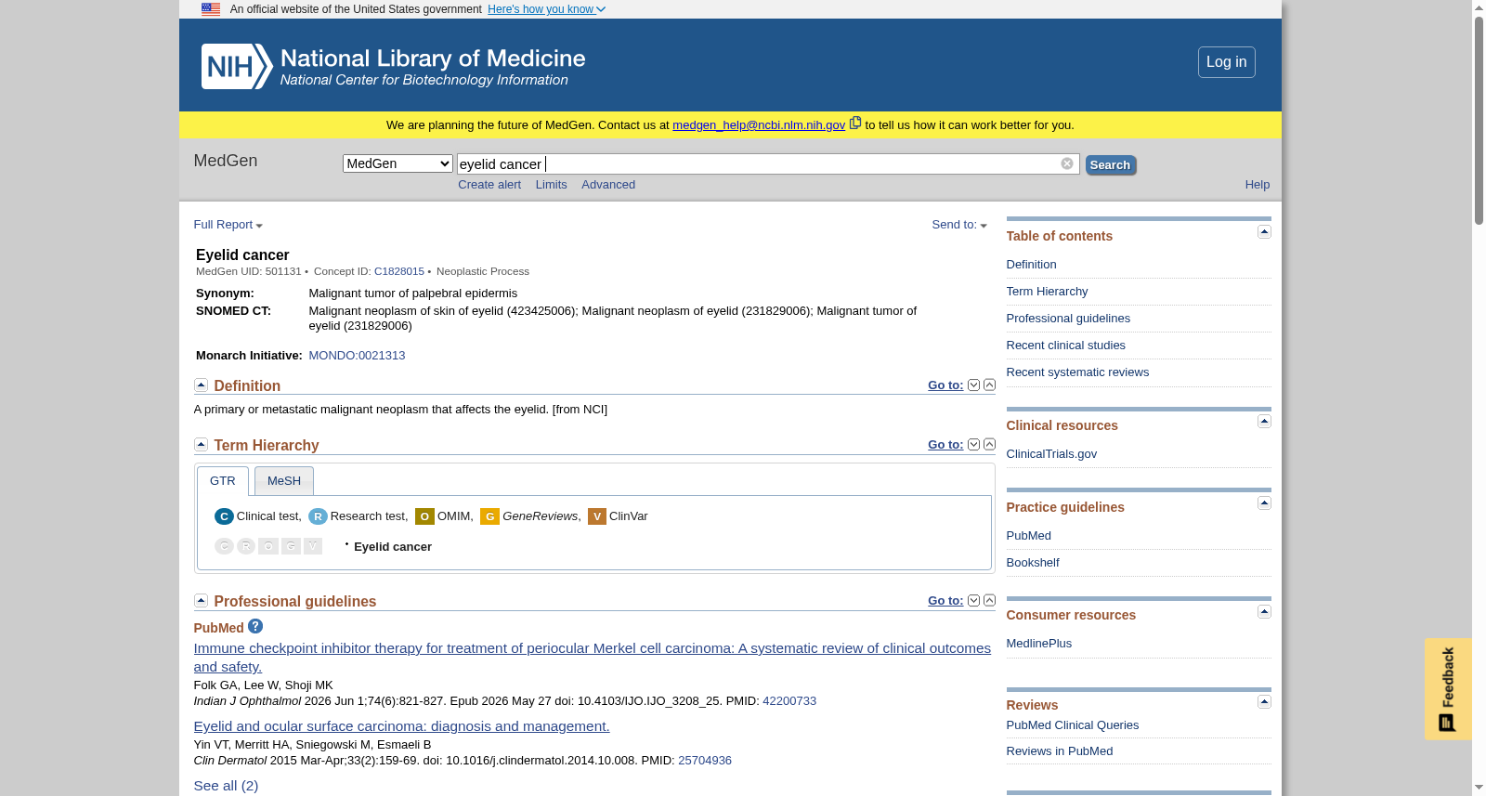Collapse the Reviews panel

1264,701
